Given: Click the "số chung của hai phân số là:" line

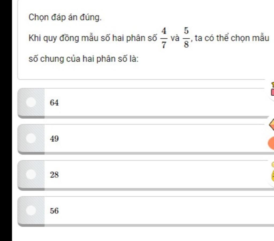Looking at the screenshot, I should pos(83,59).
